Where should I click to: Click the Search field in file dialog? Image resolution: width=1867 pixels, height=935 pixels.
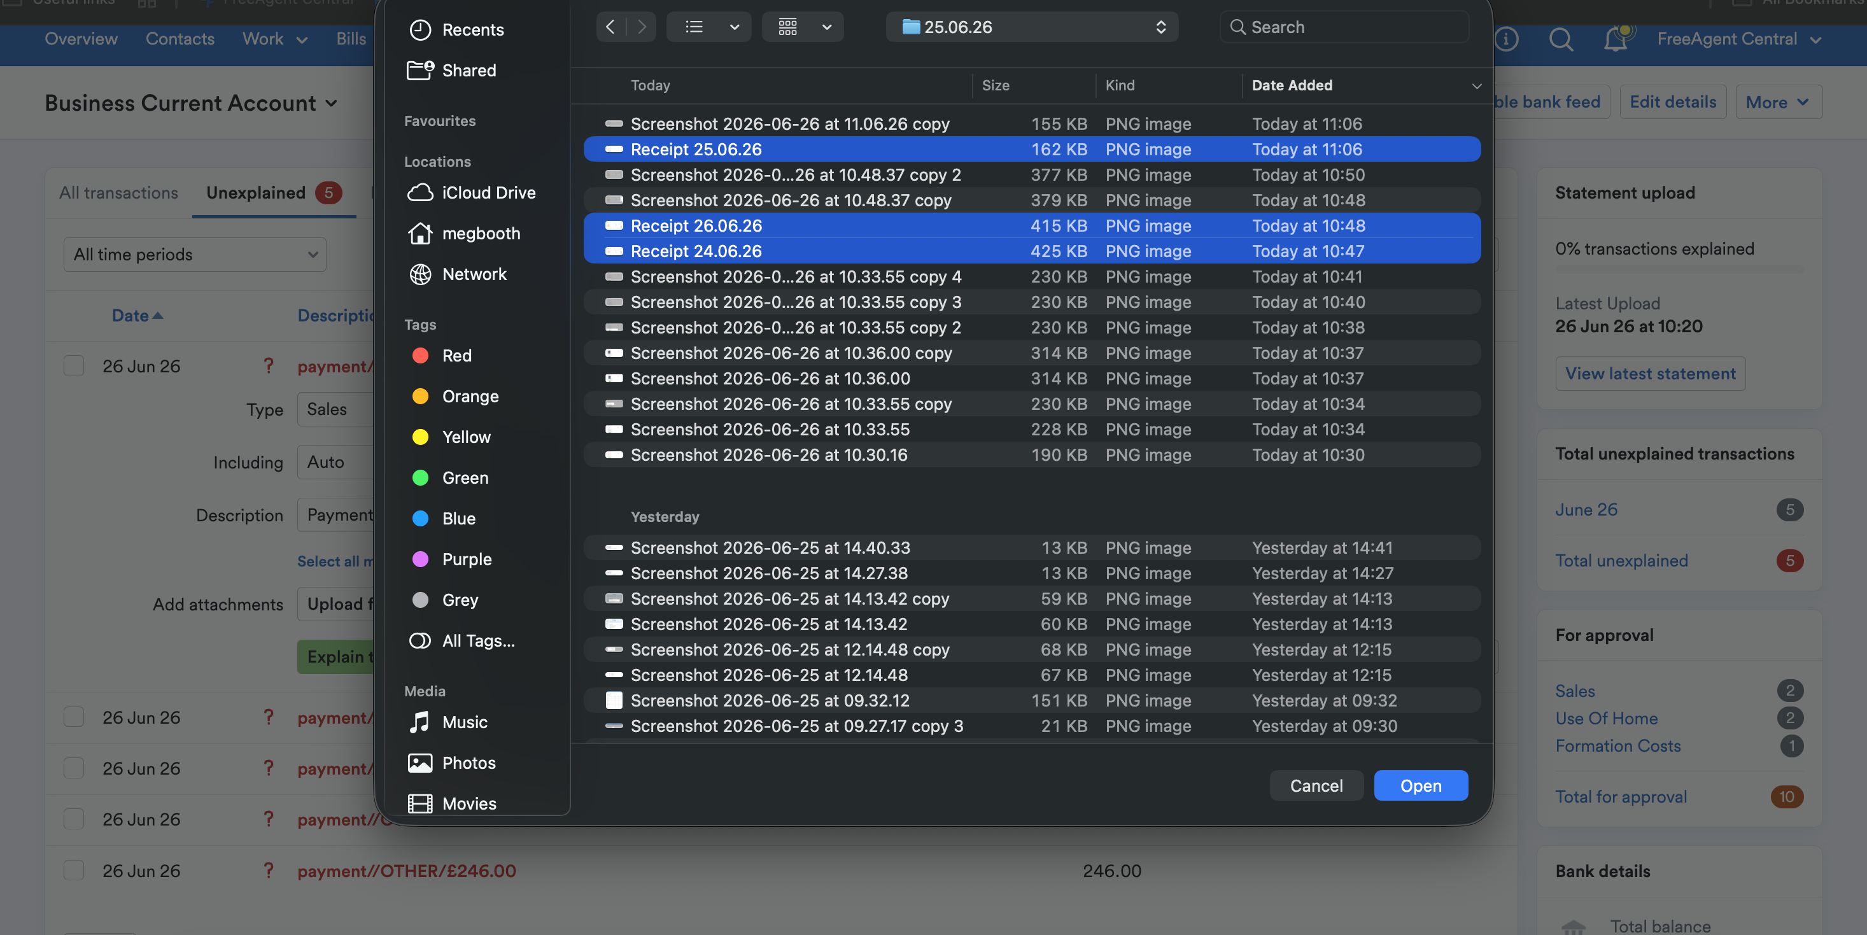coord(1344,27)
